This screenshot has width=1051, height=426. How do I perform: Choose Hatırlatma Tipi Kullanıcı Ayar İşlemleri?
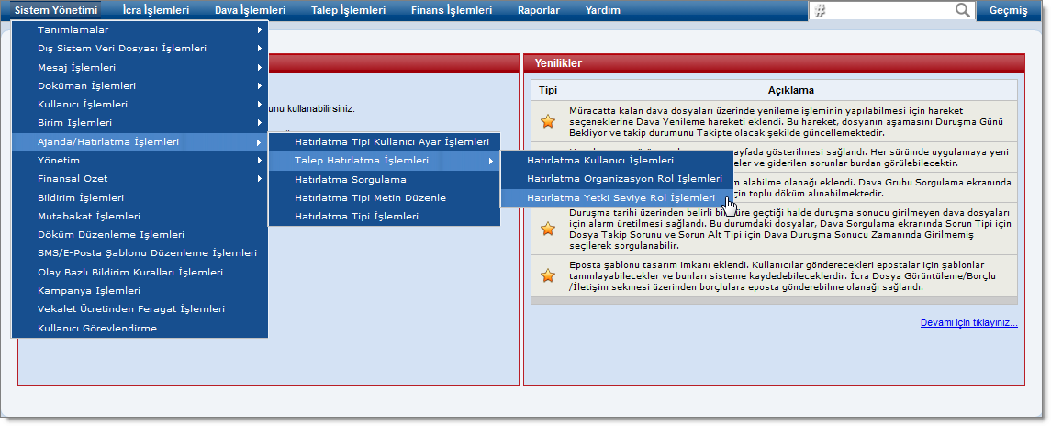pos(385,142)
